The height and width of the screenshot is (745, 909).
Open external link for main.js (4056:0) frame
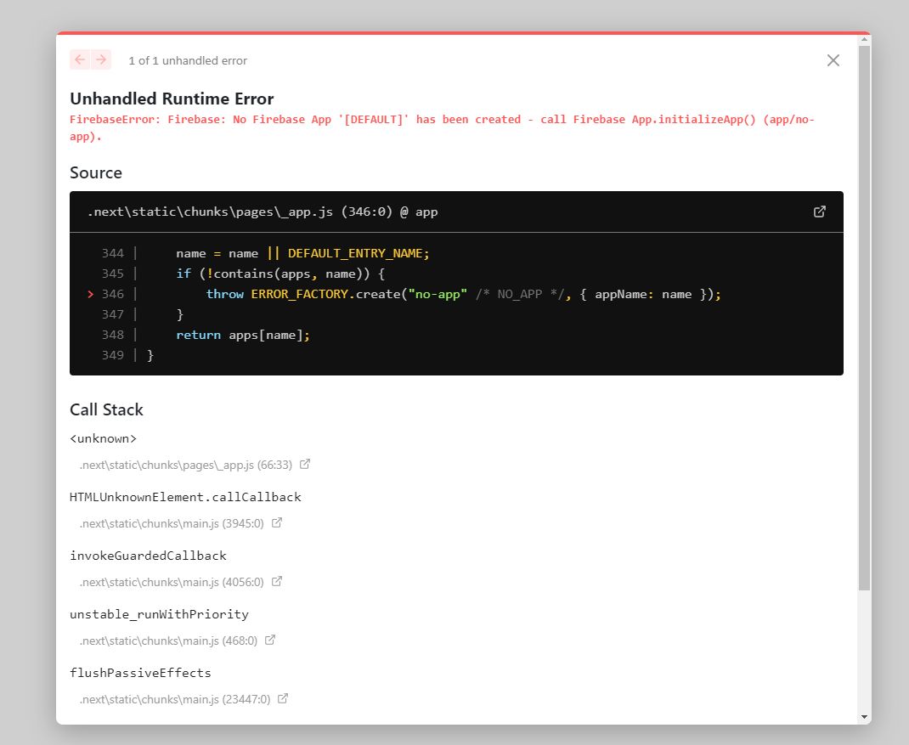[277, 582]
